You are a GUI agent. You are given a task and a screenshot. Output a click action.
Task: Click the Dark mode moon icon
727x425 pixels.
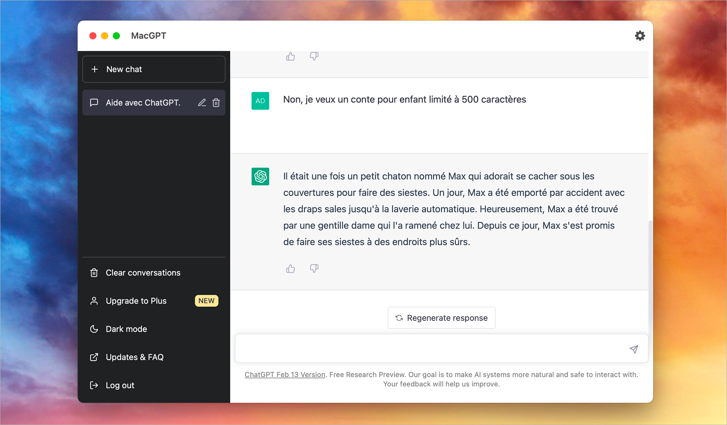[94, 329]
